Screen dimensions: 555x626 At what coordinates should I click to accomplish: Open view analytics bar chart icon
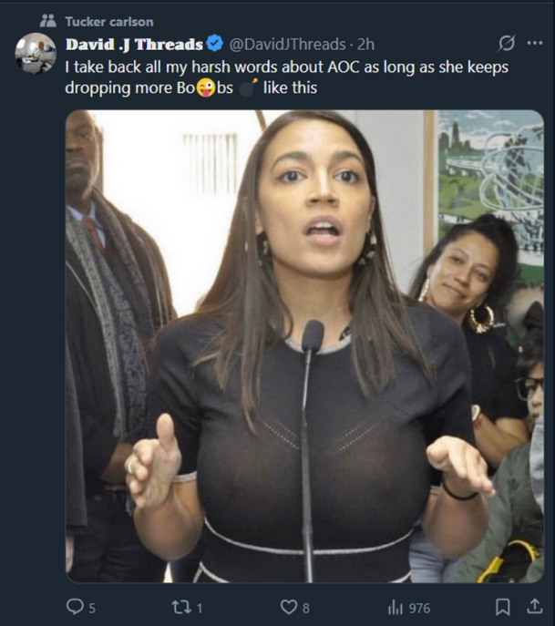[x=396, y=607]
